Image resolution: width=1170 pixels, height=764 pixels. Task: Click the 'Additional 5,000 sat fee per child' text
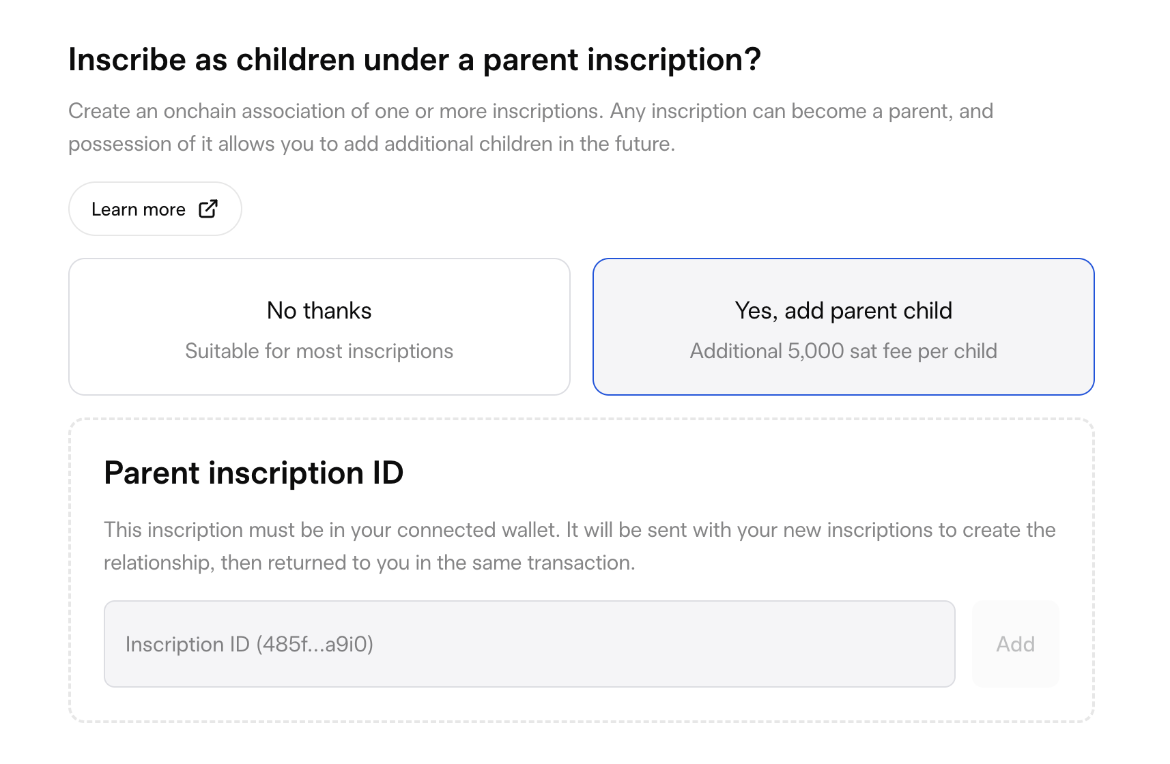tap(843, 351)
